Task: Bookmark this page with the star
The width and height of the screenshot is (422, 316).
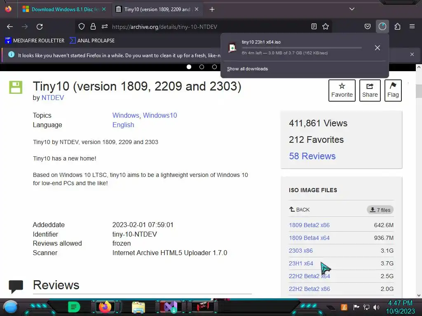Action: tap(326, 26)
